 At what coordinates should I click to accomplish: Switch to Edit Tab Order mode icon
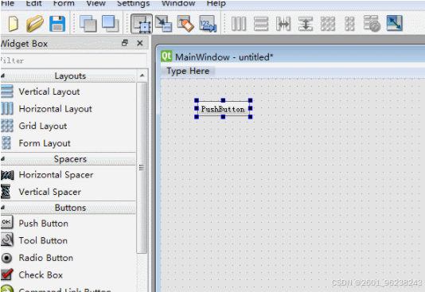(x=208, y=24)
